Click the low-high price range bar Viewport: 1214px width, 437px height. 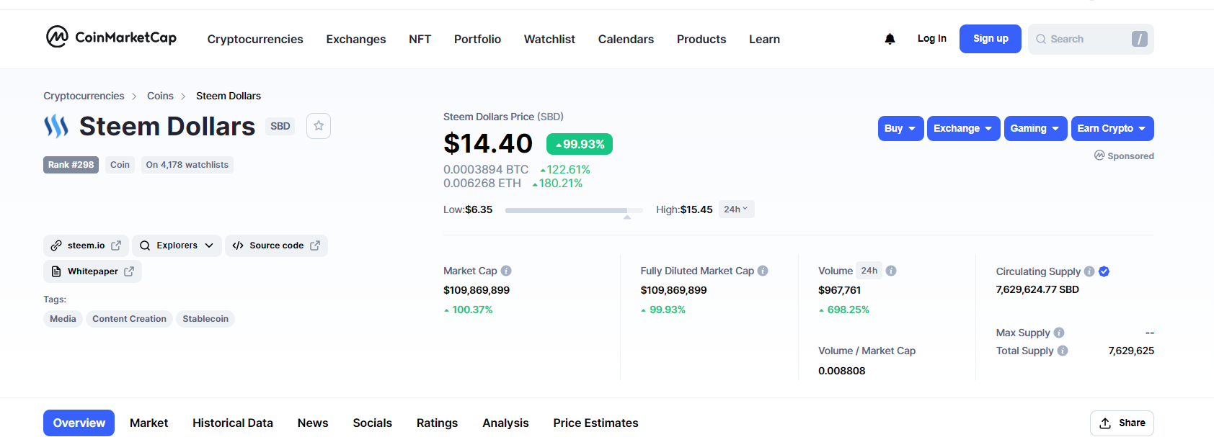coord(573,210)
